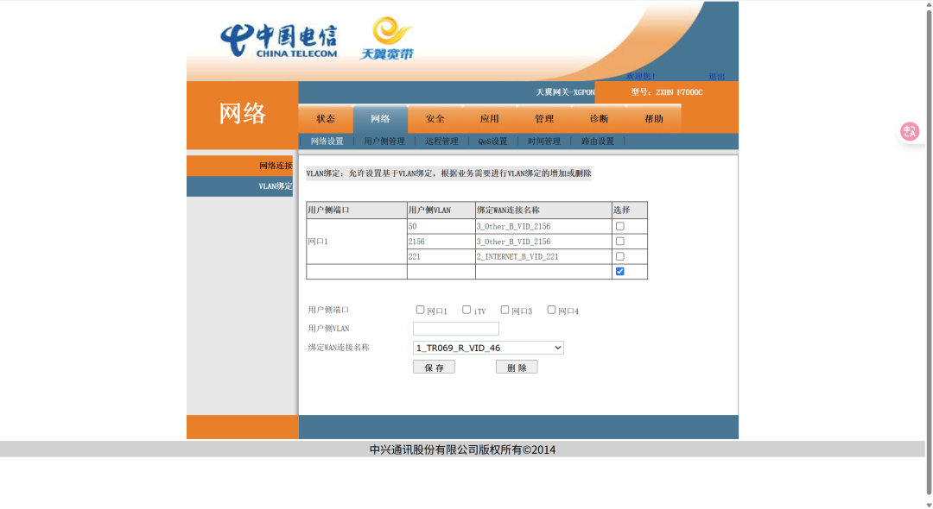Select the 远程管理 submenu
This screenshot has width=933, height=509.
point(441,141)
